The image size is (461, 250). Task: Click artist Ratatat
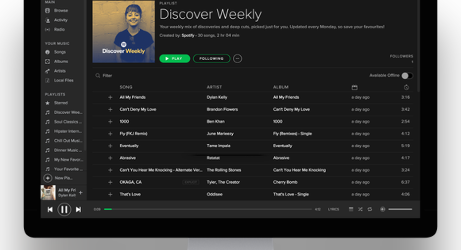tap(213, 158)
